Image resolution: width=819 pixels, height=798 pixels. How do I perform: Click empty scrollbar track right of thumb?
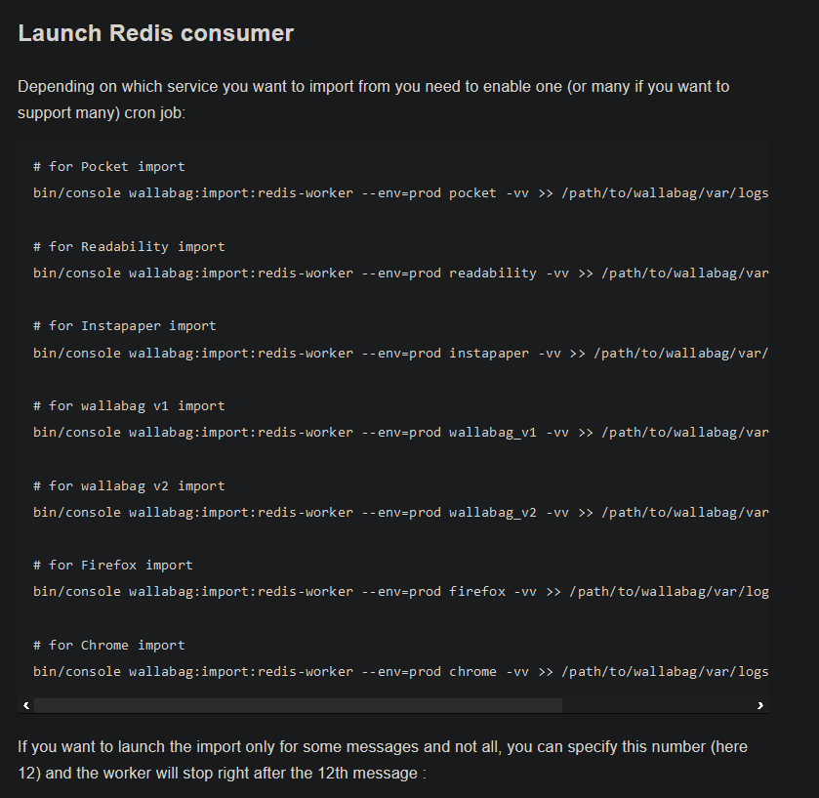point(657,705)
